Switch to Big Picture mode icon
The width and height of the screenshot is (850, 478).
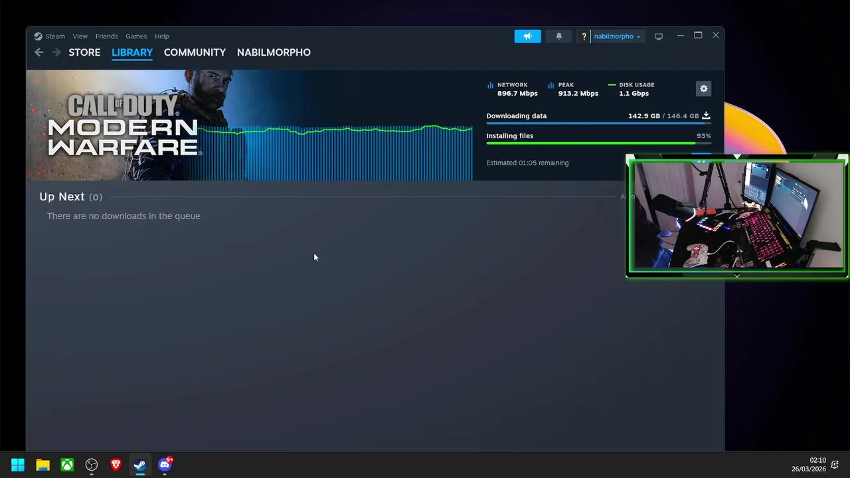tap(659, 37)
